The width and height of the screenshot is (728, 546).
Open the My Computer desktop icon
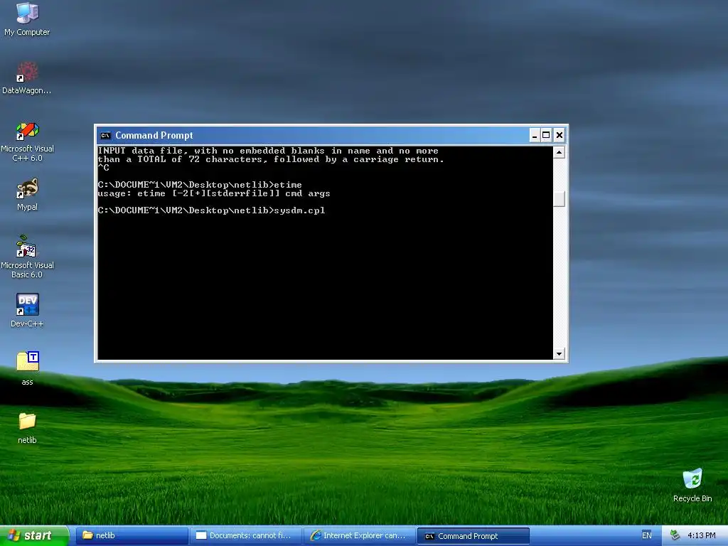click(27, 19)
